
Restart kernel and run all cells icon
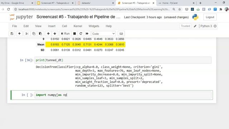87,34
